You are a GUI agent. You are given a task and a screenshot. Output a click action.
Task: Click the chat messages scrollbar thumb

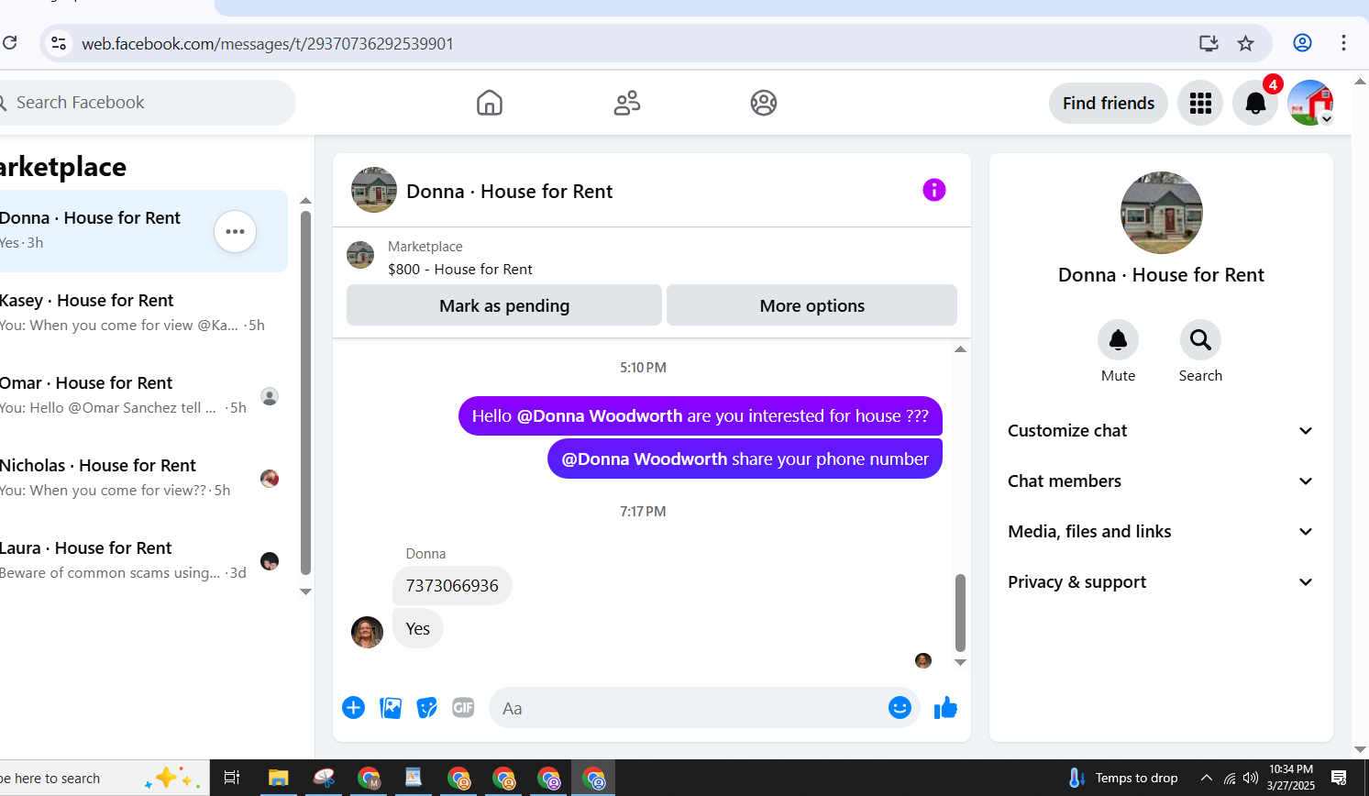click(960, 613)
